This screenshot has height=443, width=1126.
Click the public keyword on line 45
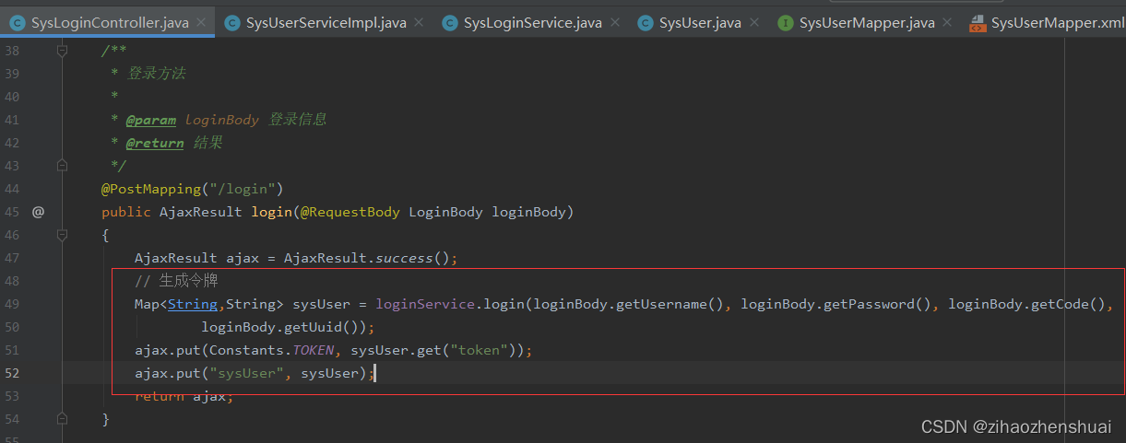click(x=126, y=212)
